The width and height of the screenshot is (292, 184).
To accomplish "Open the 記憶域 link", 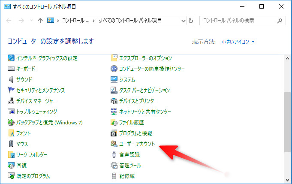I will [x=127, y=176].
